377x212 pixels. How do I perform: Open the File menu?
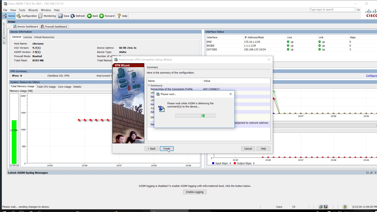(5, 10)
